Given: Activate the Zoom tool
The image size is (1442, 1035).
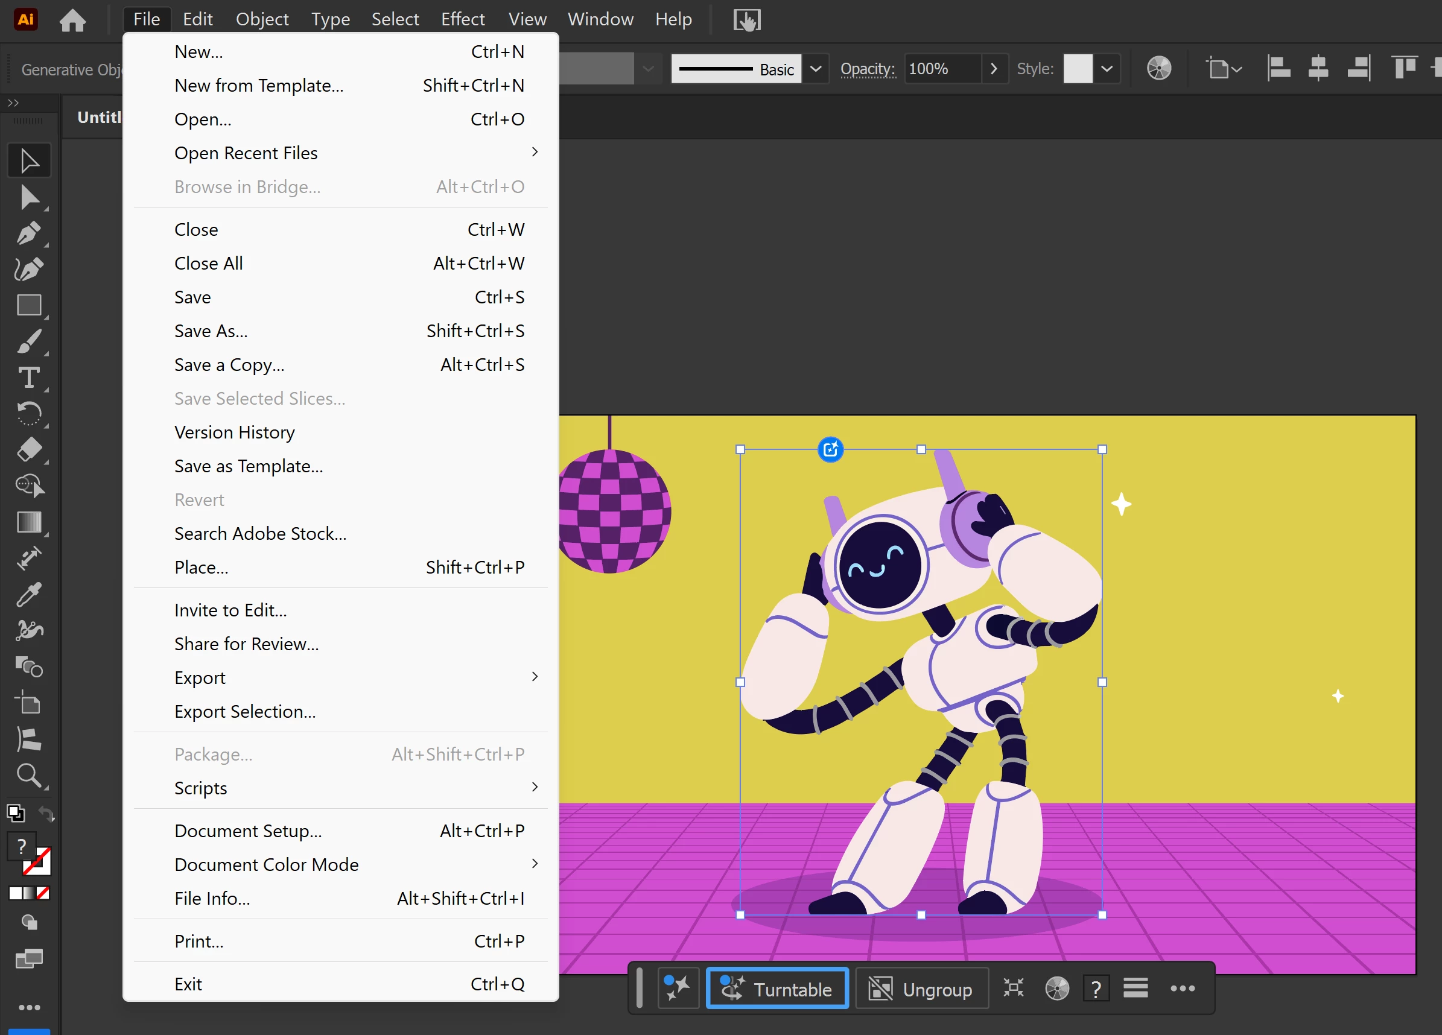Looking at the screenshot, I should pyautogui.click(x=28, y=776).
